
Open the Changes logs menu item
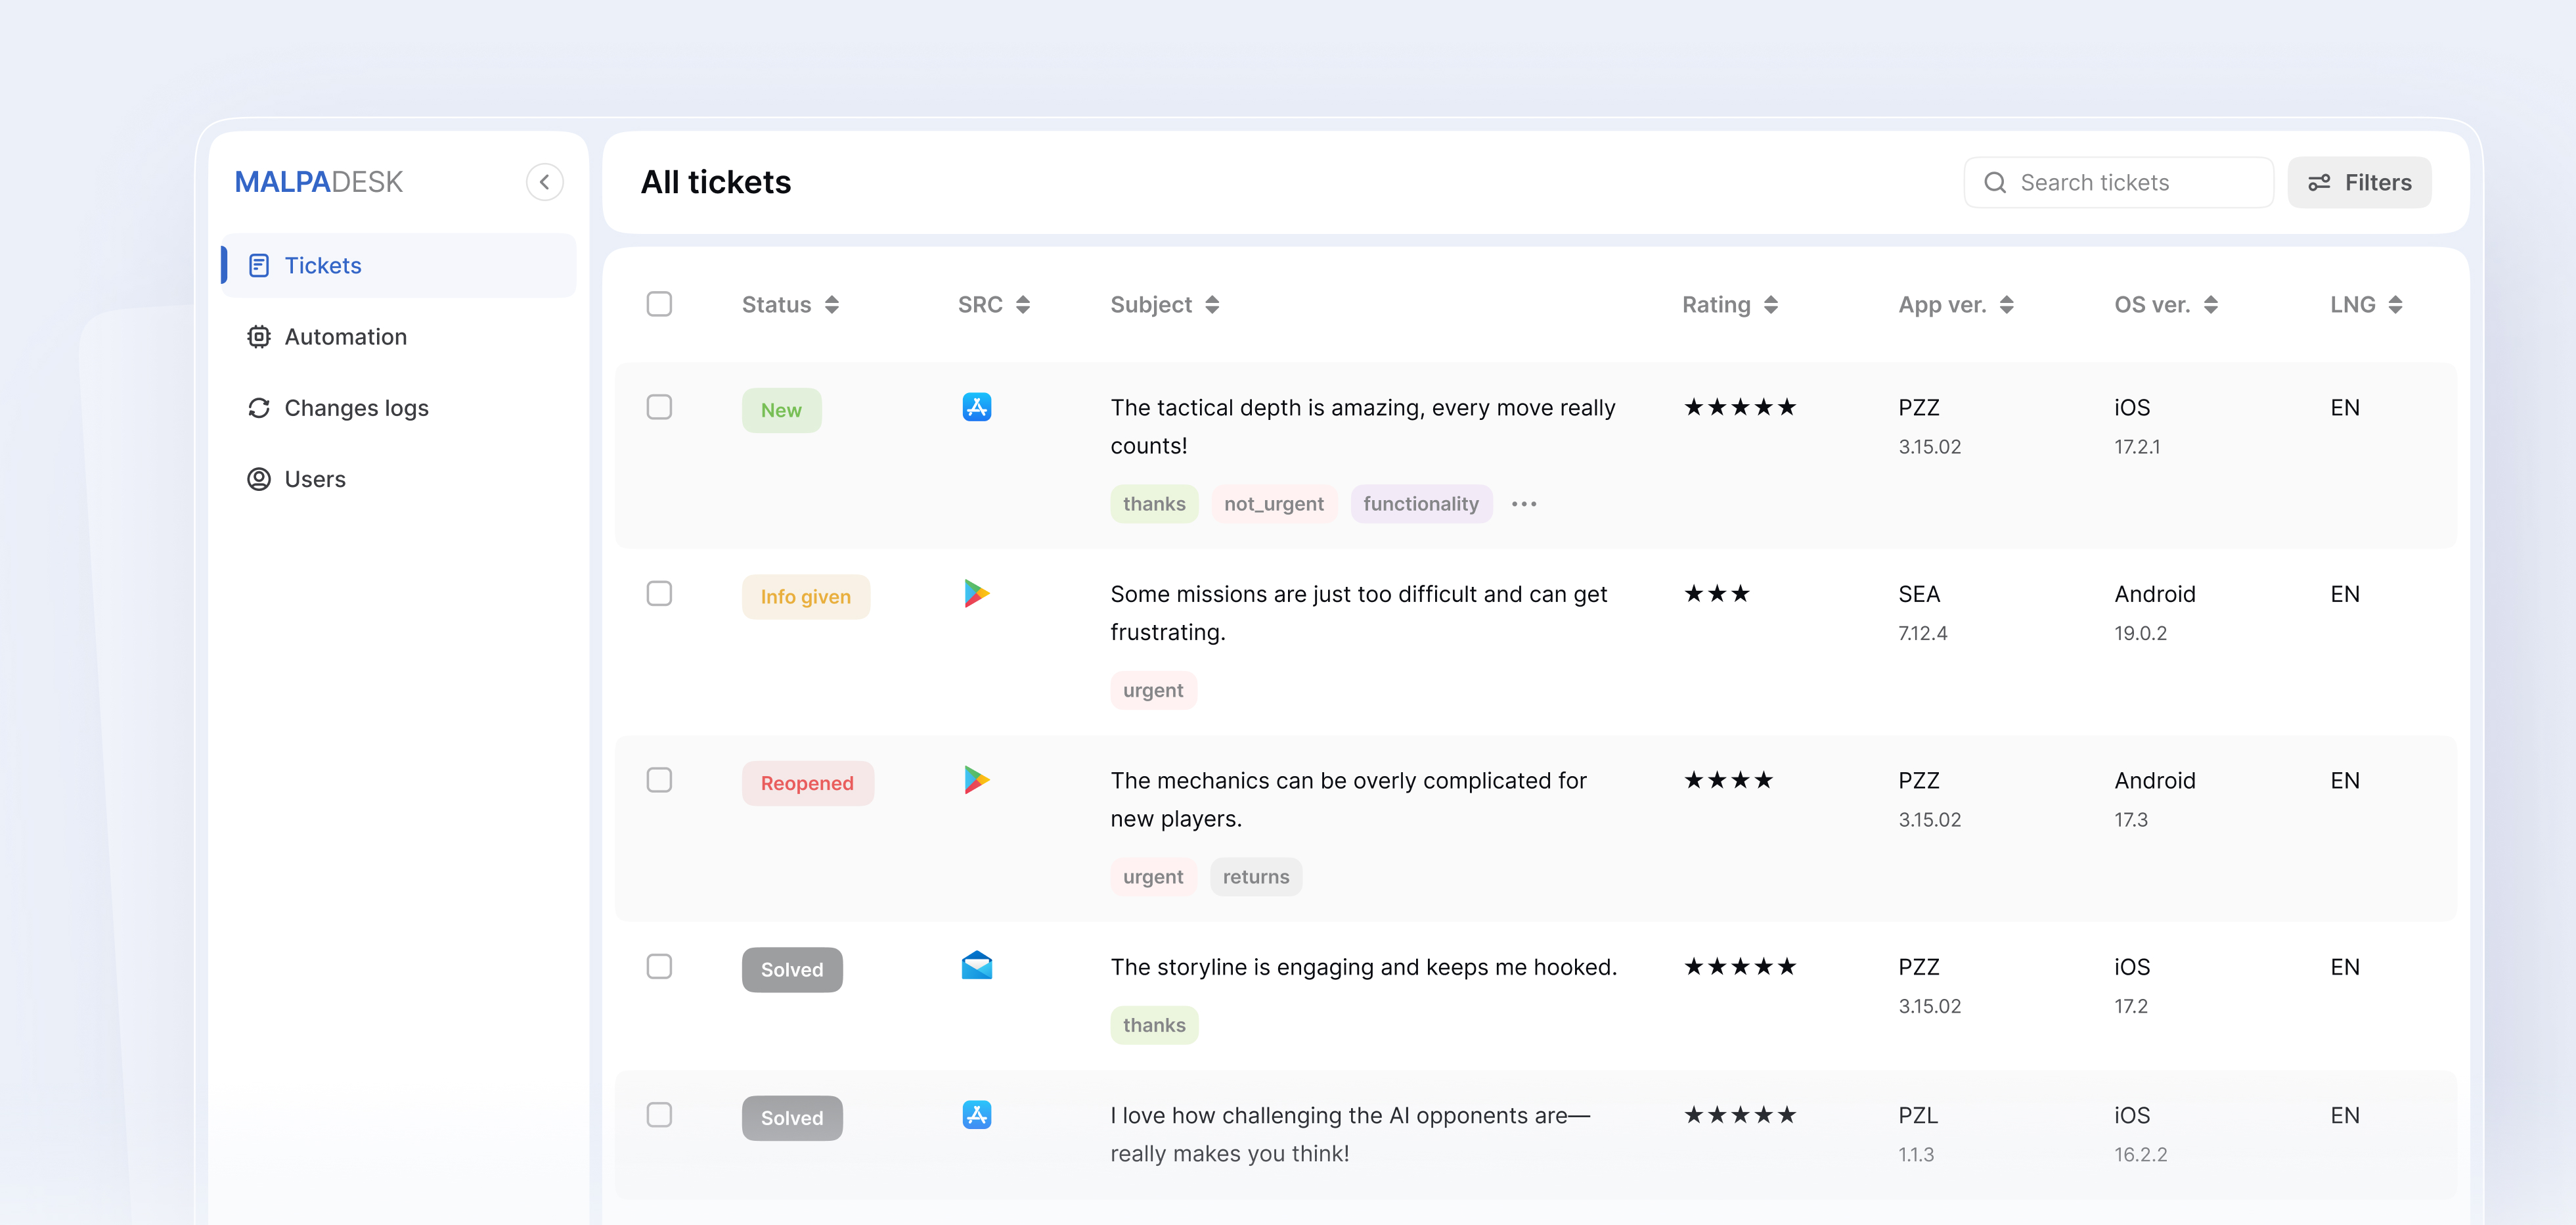pos(356,408)
